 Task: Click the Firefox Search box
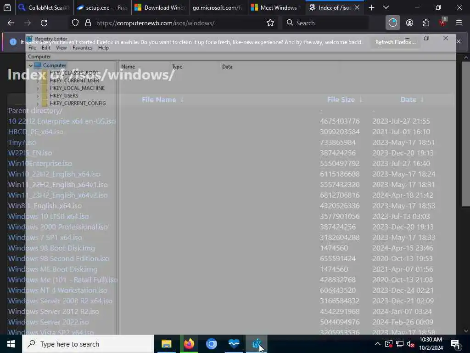click(325, 23)
